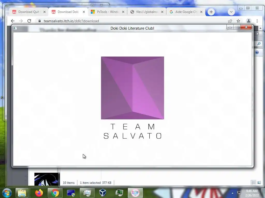Minimize the Chrome browser window
Screen dimensions: 265x198
click(x=241, y=8)
